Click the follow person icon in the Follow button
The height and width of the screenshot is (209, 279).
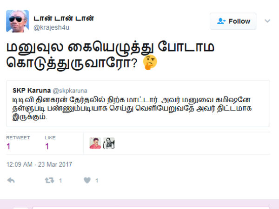221,21
